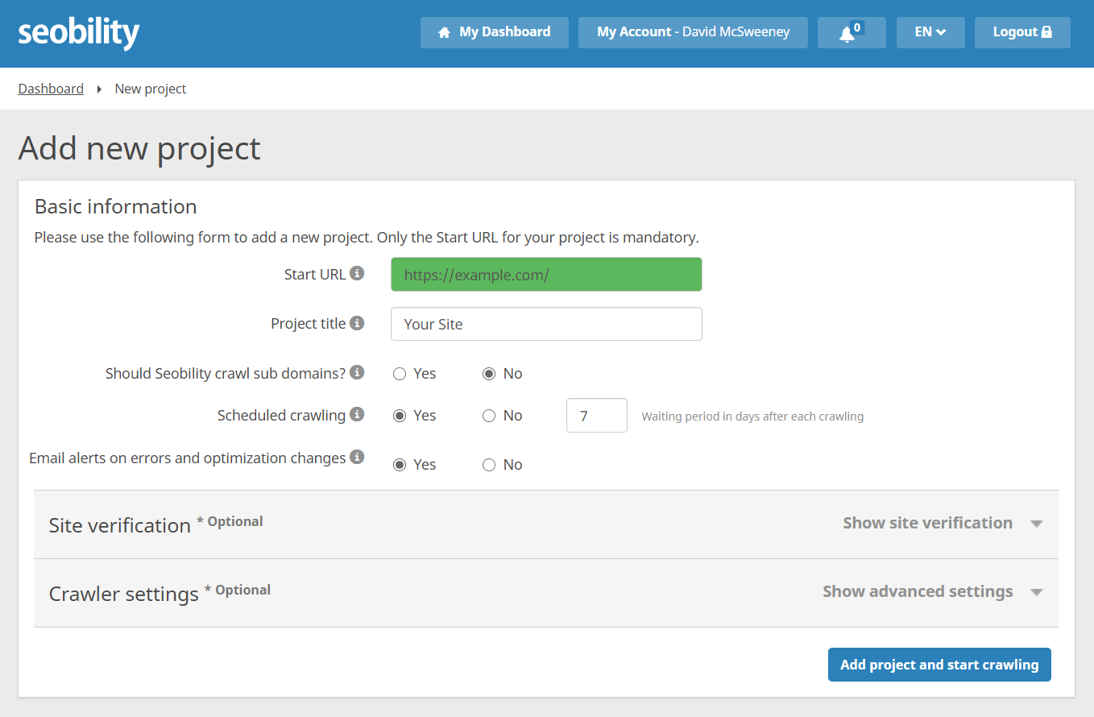Viewport: 1094px width, 717px height.
Task: Click Add project and start crawling
Action: (x=939, y=665)
